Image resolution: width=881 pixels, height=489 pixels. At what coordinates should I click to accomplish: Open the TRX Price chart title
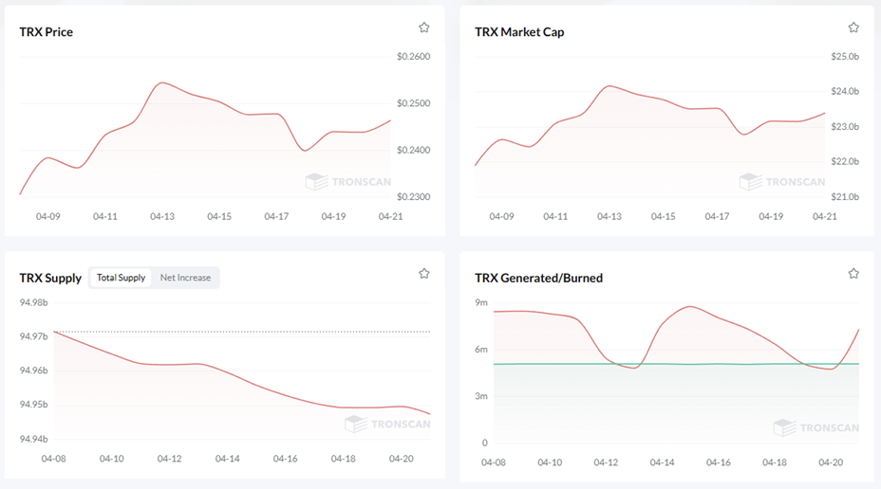tap(46, 32)
